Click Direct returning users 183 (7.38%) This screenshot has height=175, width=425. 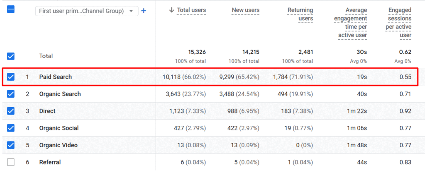click(x=297, y=111)
